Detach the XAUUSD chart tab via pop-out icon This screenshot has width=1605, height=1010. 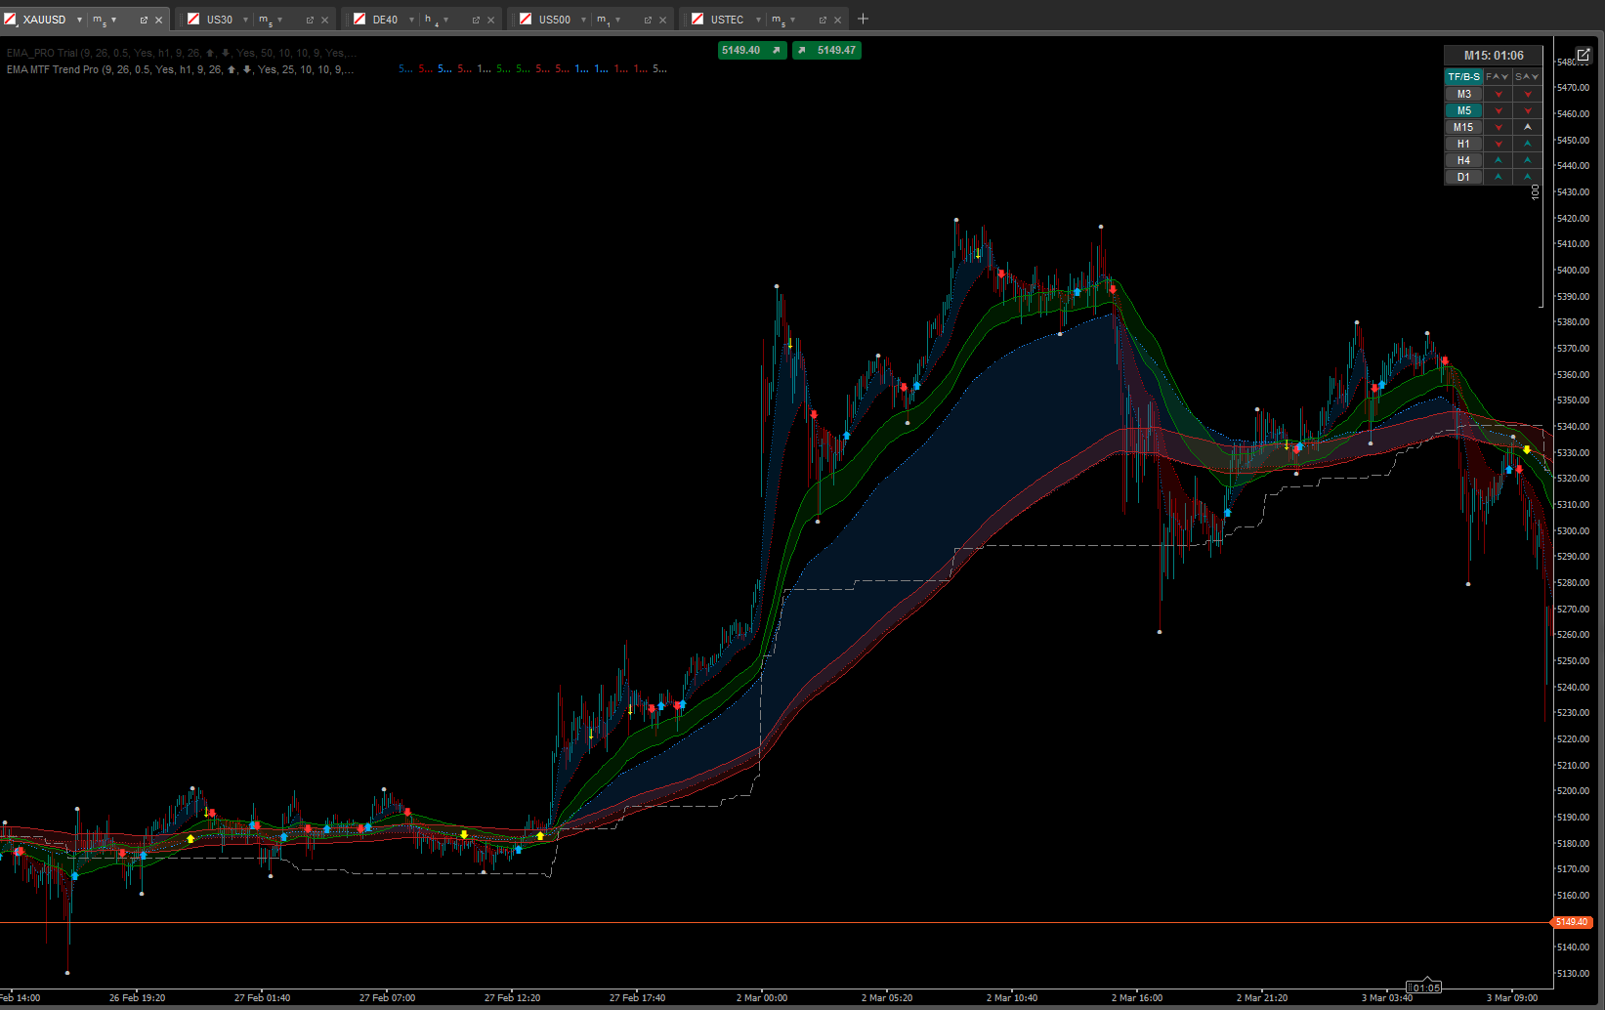click(x=144, y=21)
